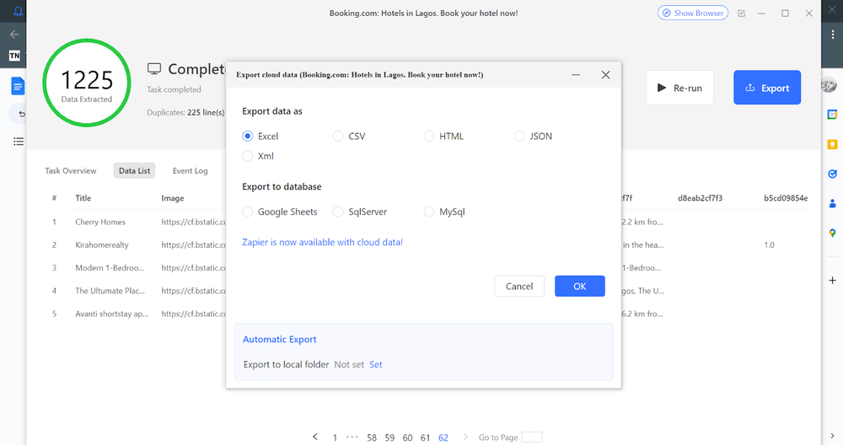The height and width of the screenshot is (445, 843).
Task: Go to next results page arrow
Action: pyautogui.click(x=465, y=437)
